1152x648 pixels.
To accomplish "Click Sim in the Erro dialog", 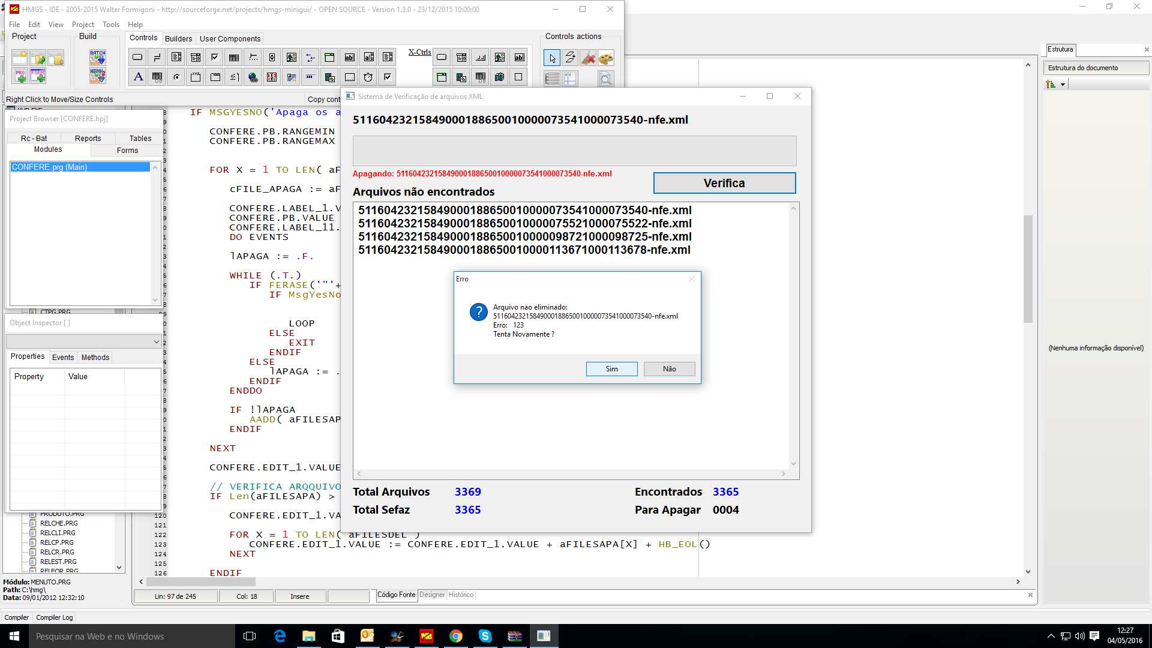I will [611, 369].
